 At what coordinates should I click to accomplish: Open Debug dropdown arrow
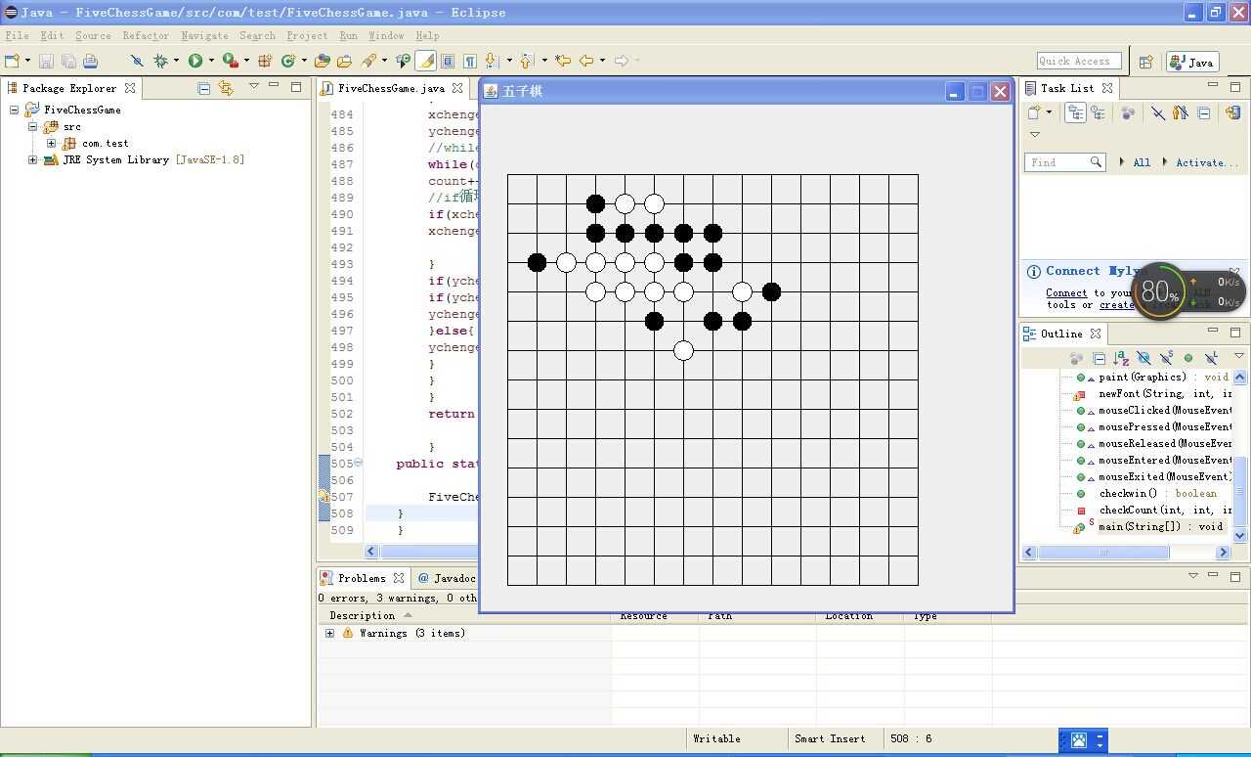[176, 61]
